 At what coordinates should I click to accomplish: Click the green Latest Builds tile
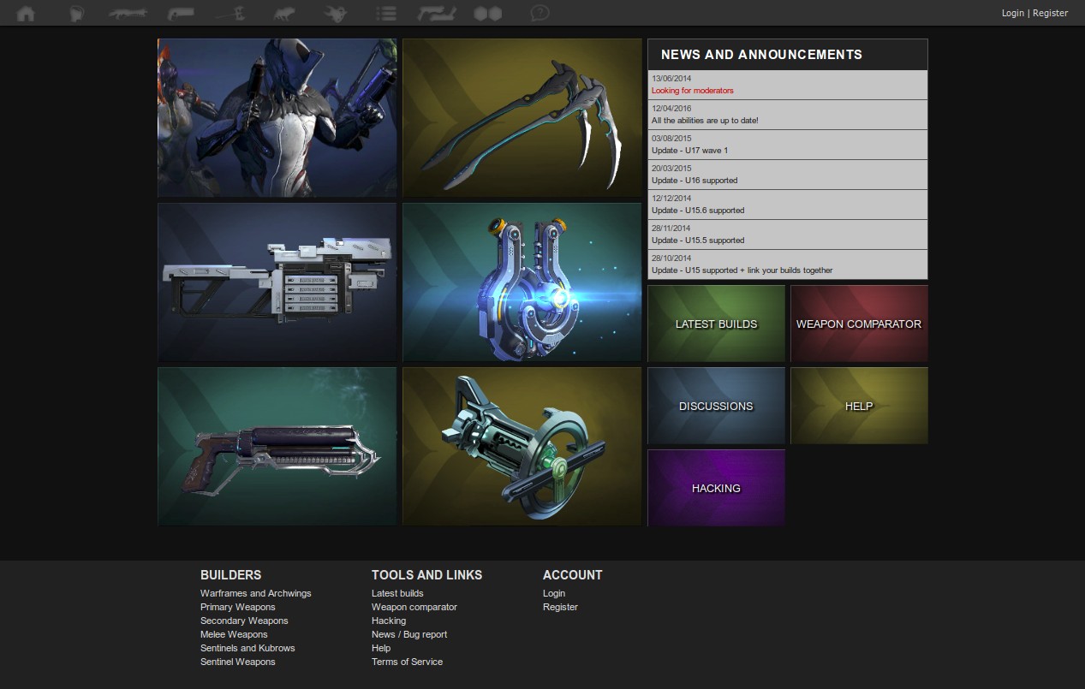(x=716, y=324)
